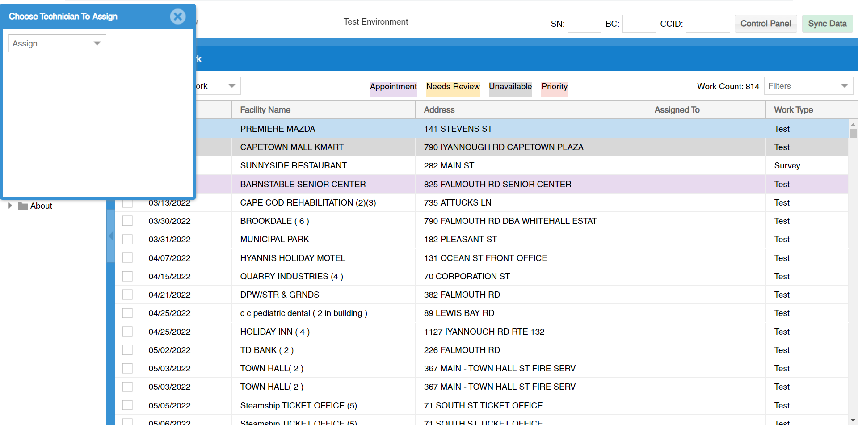The width and height of the screenshot is (858, 425).
Task: Click the Unavailable legend label
Action: pyautogui.click(x=510, y=87)
